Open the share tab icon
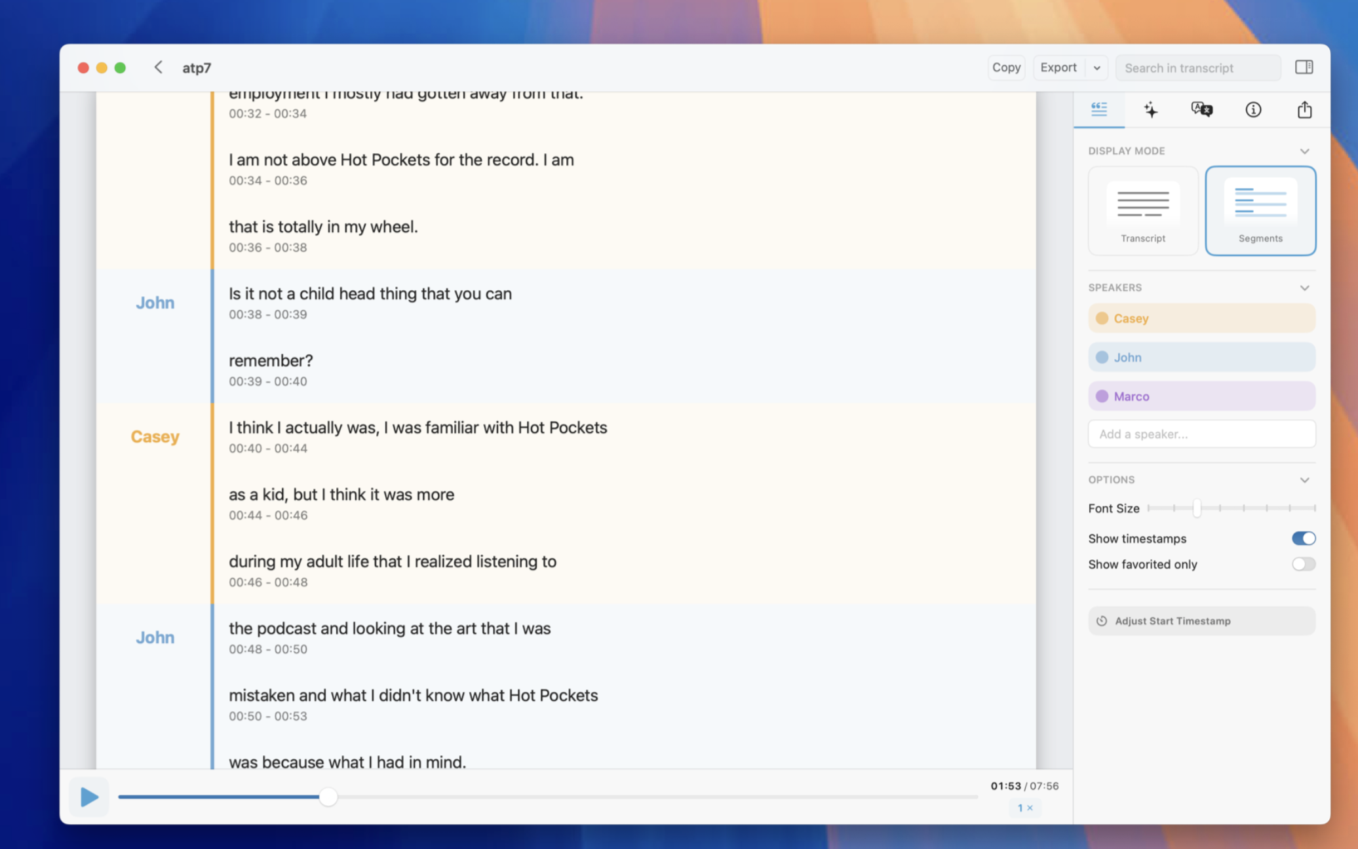Screen dimensions: 1358x849 click(1304, 109)
